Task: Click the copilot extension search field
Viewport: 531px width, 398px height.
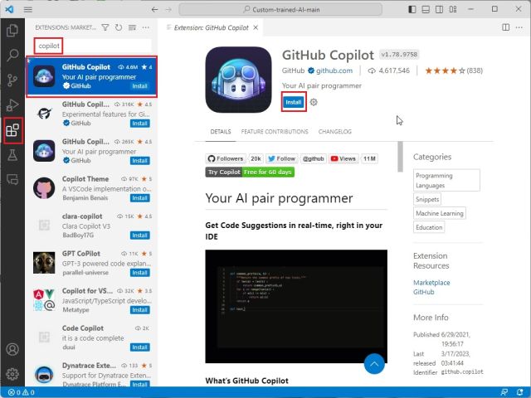Action: [91, 46]
